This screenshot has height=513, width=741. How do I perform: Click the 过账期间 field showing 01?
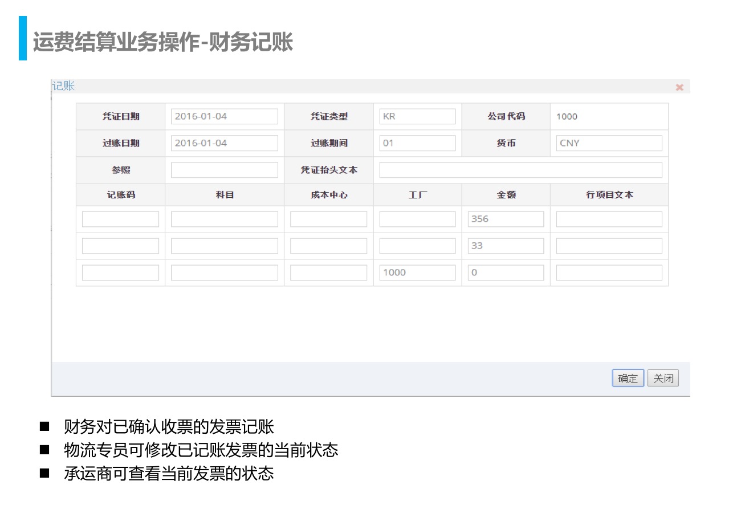(417, 143)
